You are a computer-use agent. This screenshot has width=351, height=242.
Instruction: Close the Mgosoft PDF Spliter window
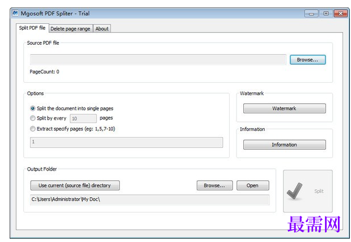click(340, 14)
